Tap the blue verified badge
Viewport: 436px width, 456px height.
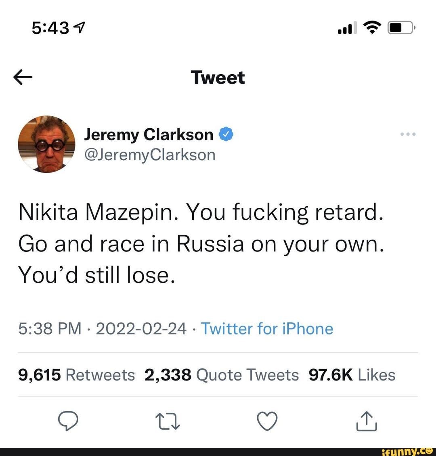[x=226, y=134]
